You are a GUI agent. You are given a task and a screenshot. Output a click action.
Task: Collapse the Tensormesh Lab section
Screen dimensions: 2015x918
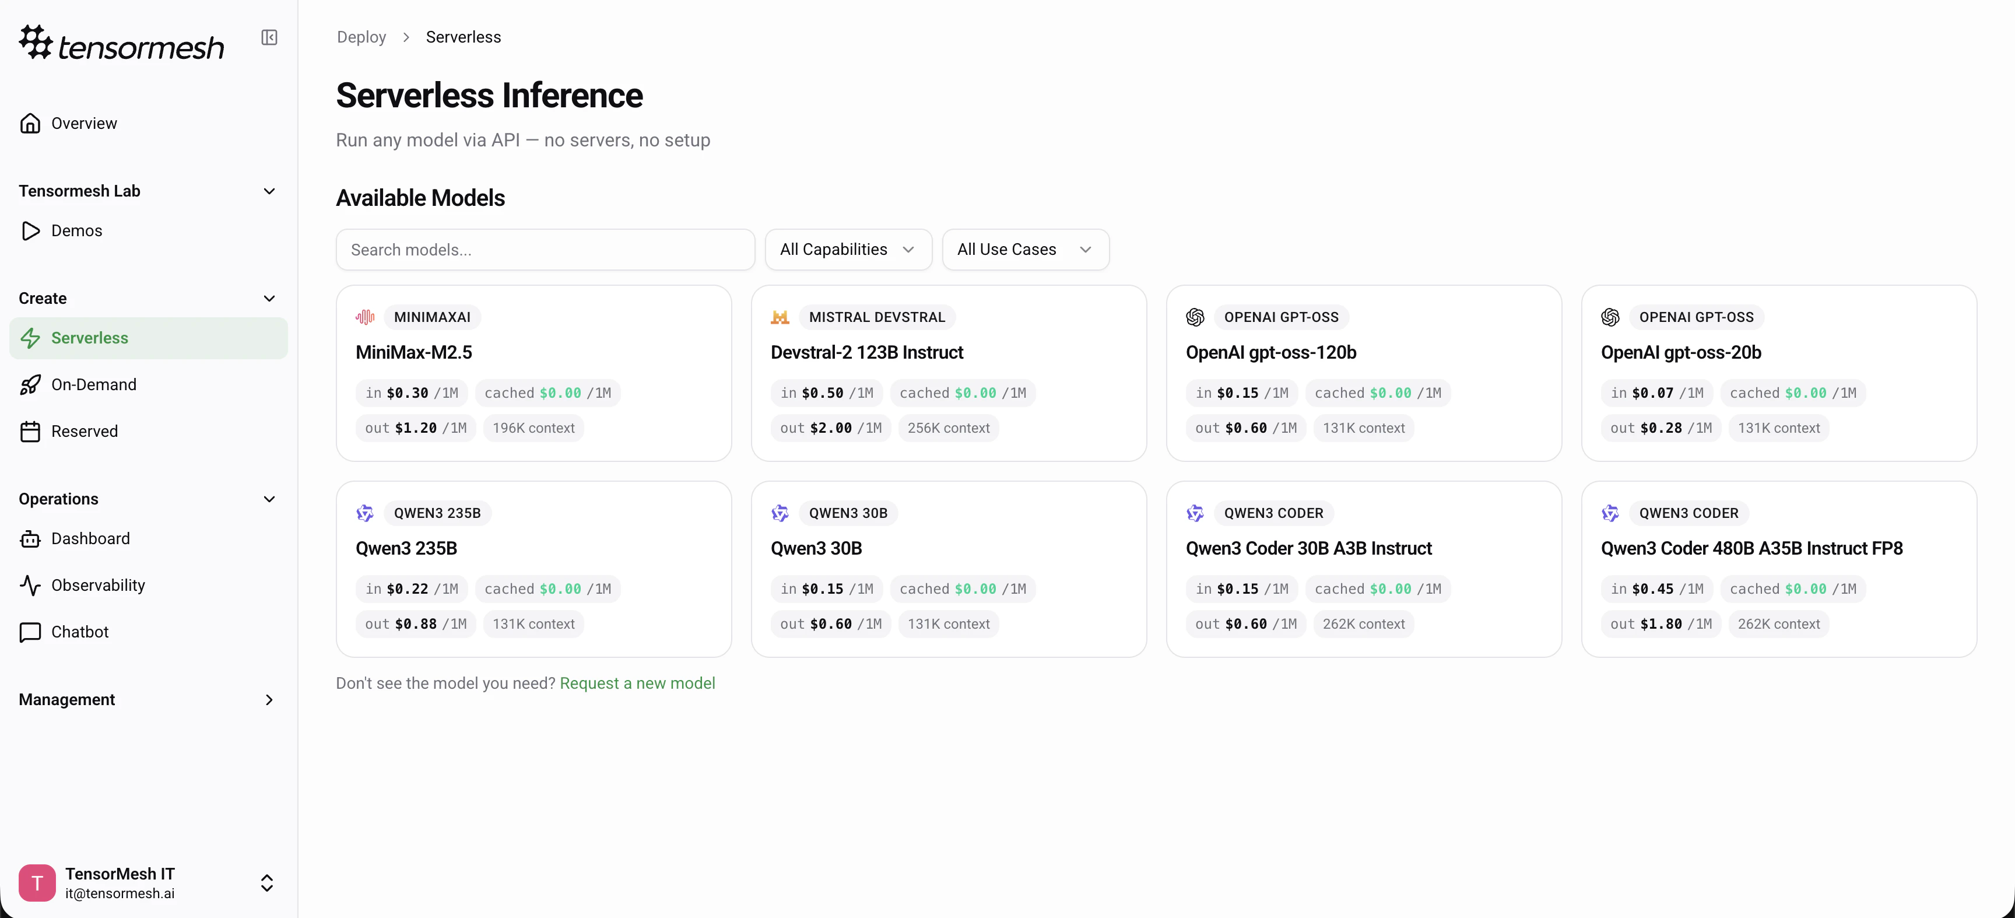point(269,191)
